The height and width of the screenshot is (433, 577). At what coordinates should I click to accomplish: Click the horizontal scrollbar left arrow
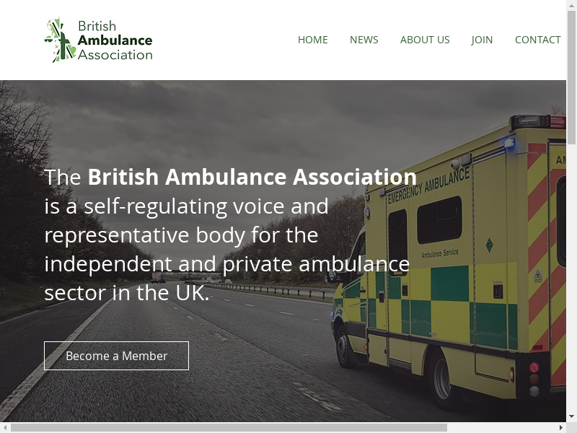(x=4, y=427)
